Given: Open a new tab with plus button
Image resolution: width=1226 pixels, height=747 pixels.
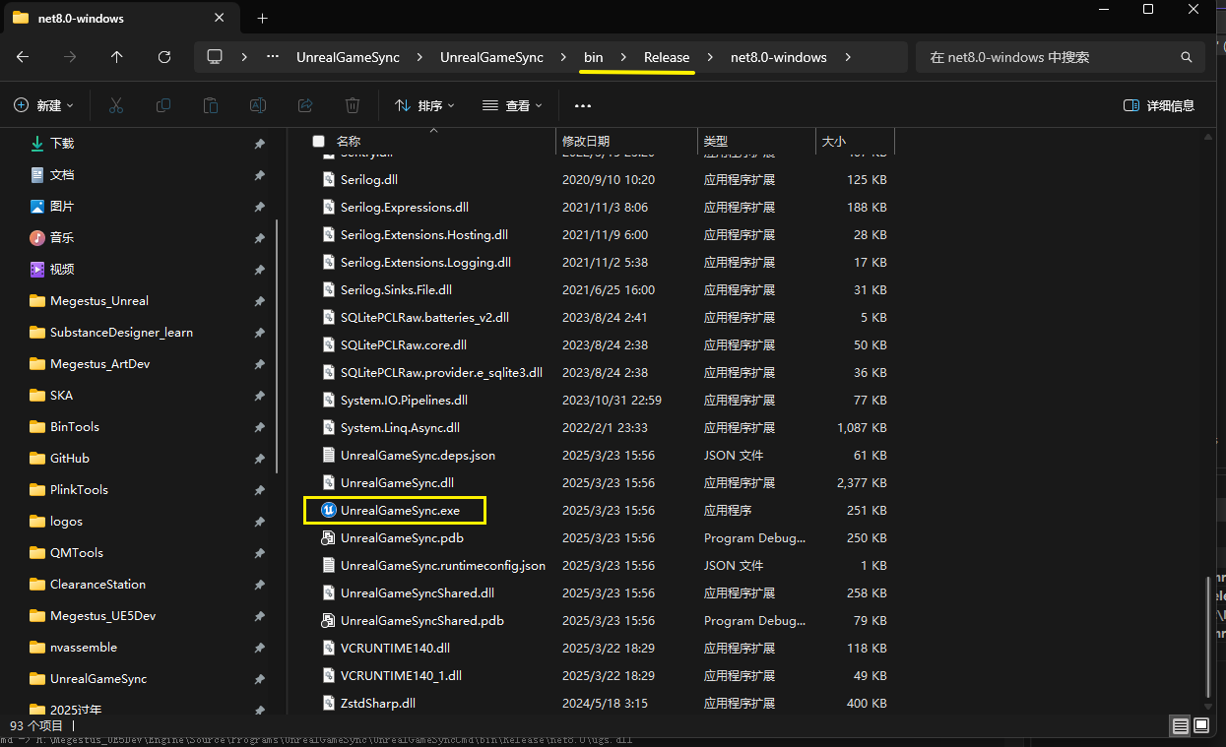Looking at the screenshot, I should [262, 18].
